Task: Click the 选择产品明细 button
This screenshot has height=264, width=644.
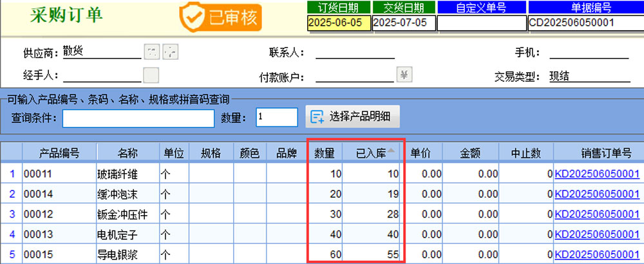Action: 352,117
